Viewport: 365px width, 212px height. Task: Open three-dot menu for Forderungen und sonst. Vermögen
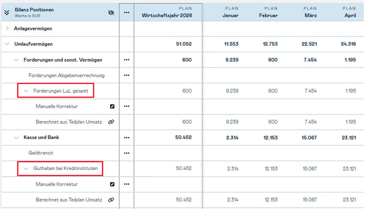126,60
